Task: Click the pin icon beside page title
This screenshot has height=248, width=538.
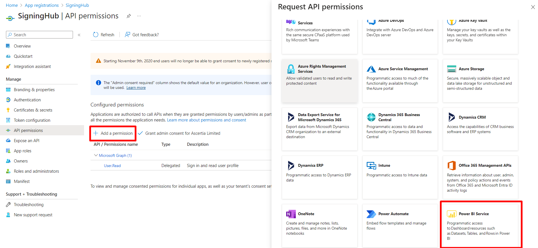Action: (129, 16)
